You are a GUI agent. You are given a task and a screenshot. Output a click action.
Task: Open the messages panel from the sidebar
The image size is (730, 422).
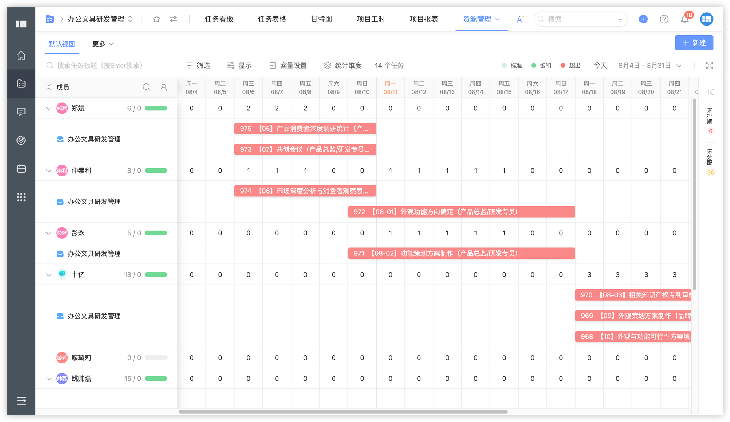point(21,112)
